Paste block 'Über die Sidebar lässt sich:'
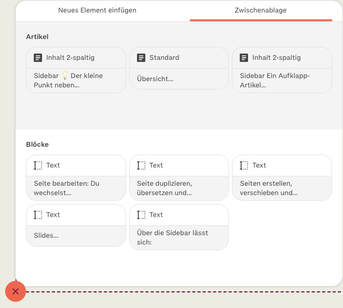 tap(179, 227)
